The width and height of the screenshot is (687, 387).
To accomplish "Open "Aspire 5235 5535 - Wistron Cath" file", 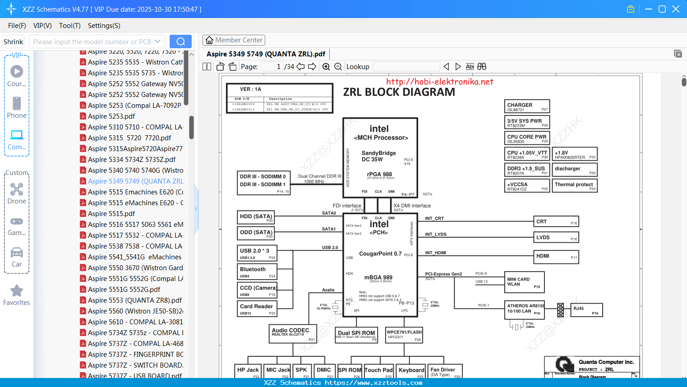I will point(132,62).
